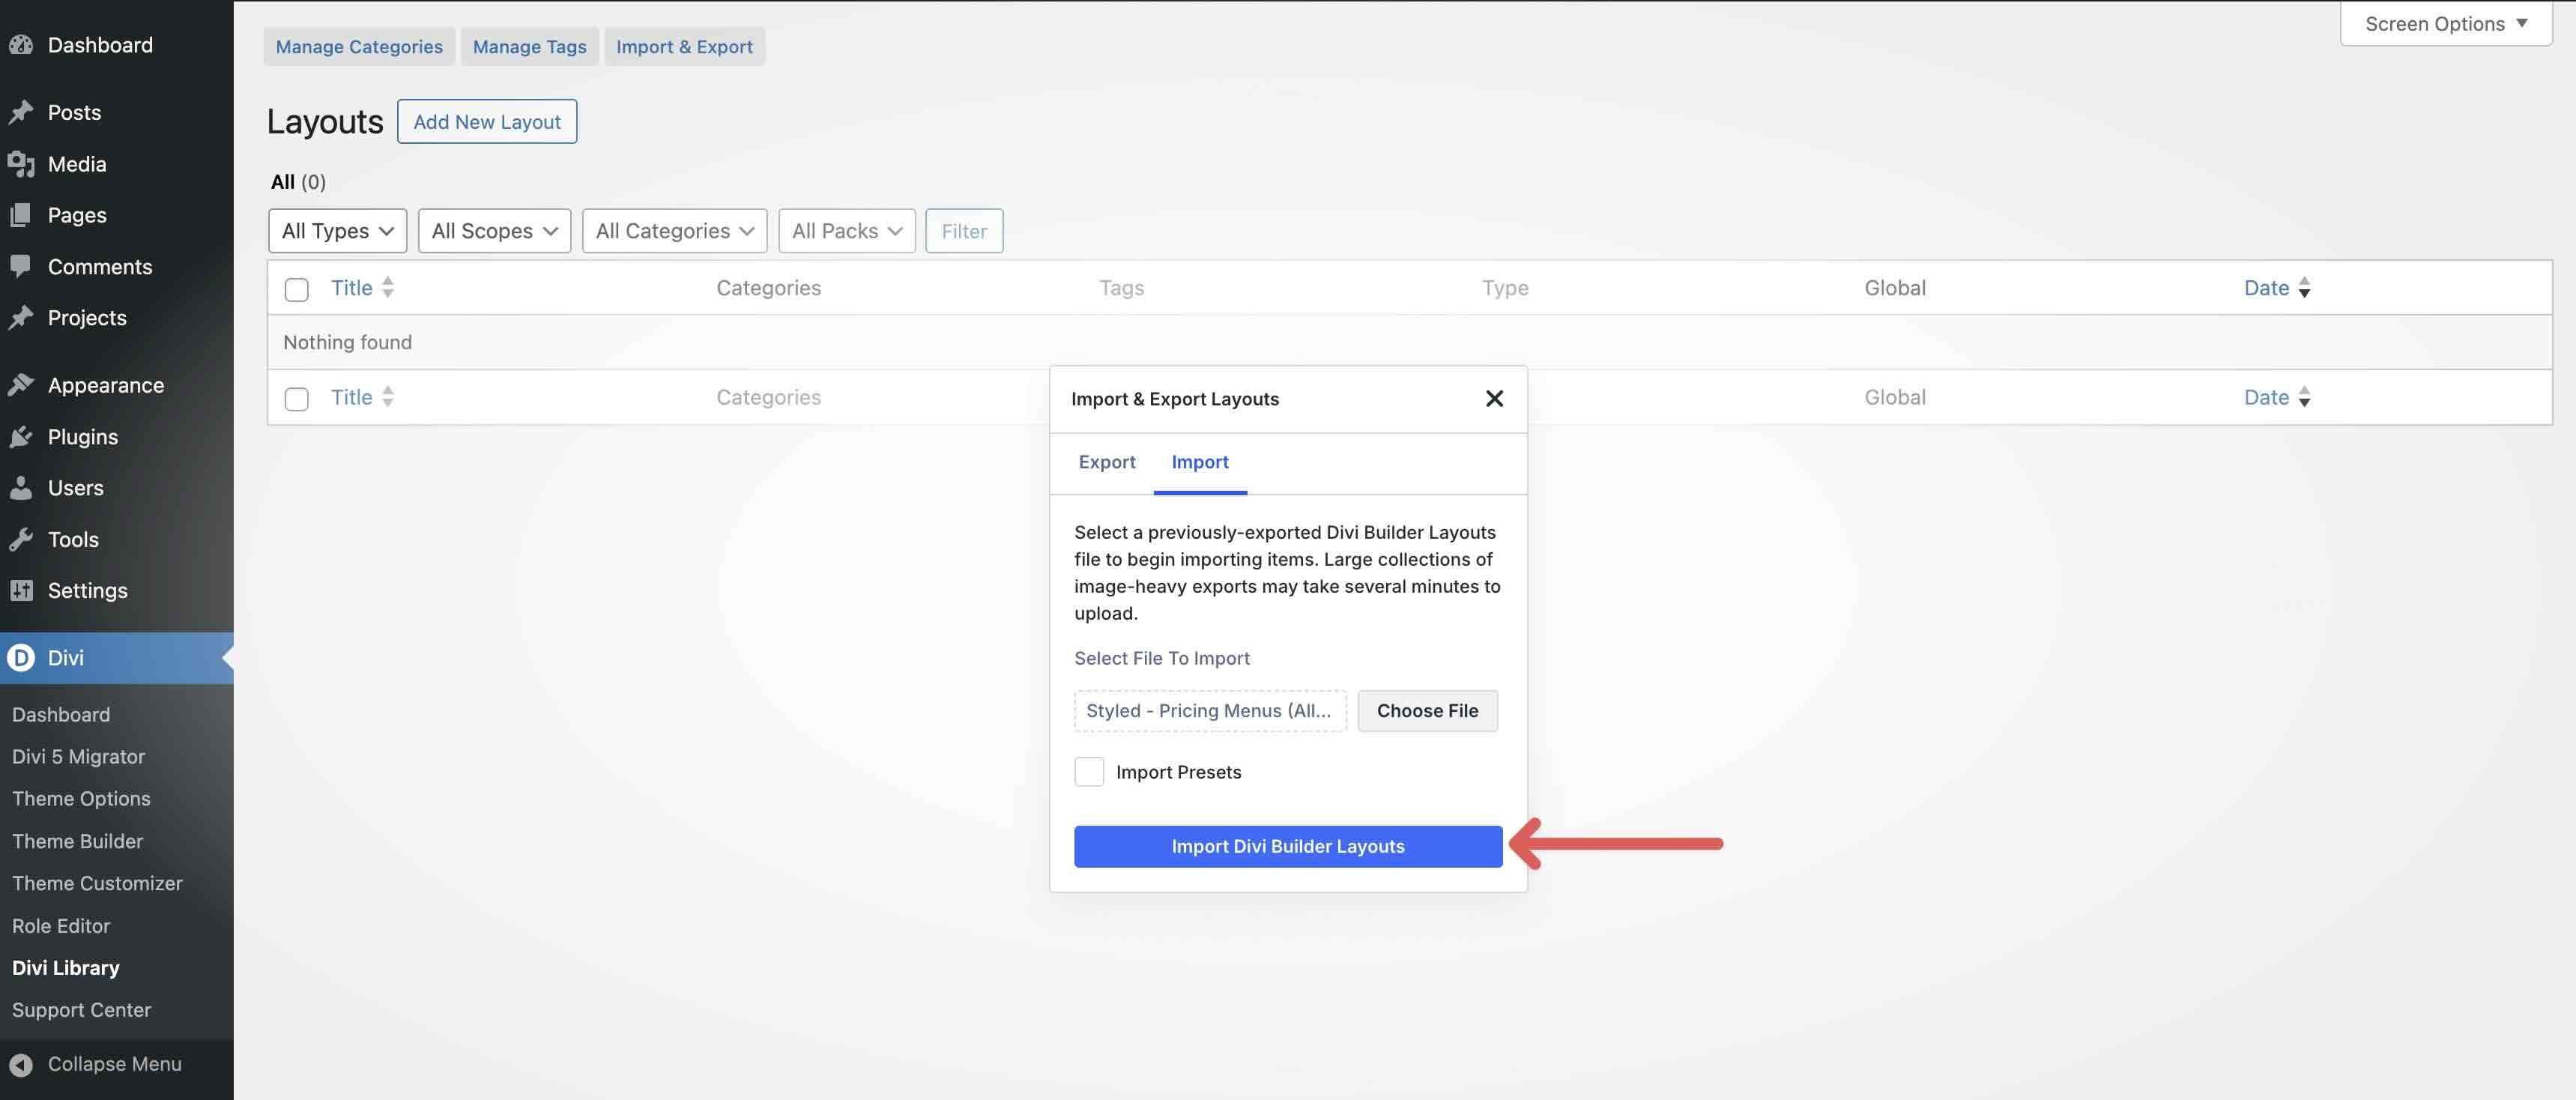The width and height of the screenshot is (2576, 1100).
Task: Tick the select-all checkbox in the bottom row
Action: (x=296, y=398)
